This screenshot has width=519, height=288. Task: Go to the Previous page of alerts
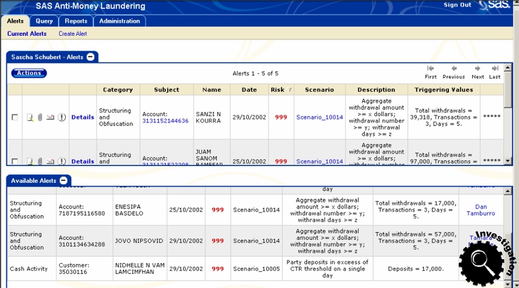click(453, 72)
